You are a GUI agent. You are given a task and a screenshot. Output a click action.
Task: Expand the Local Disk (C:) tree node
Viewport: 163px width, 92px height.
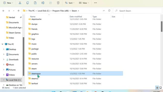(4, 80)
